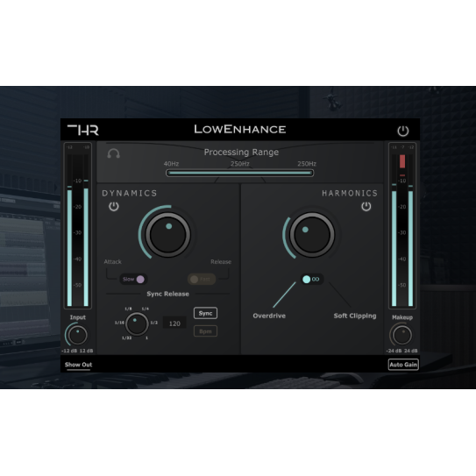Click the 1/2 note division label
This screenshot has width=476, height=476.
[x=154, y=323]
